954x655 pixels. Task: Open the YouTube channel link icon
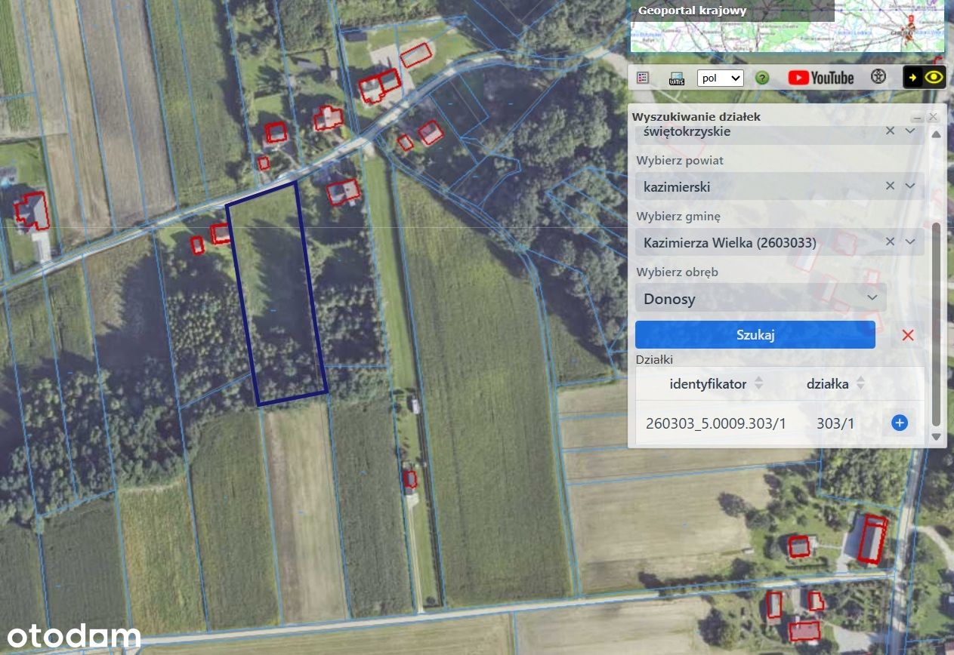pyautogui.click(x=821, y=78)
